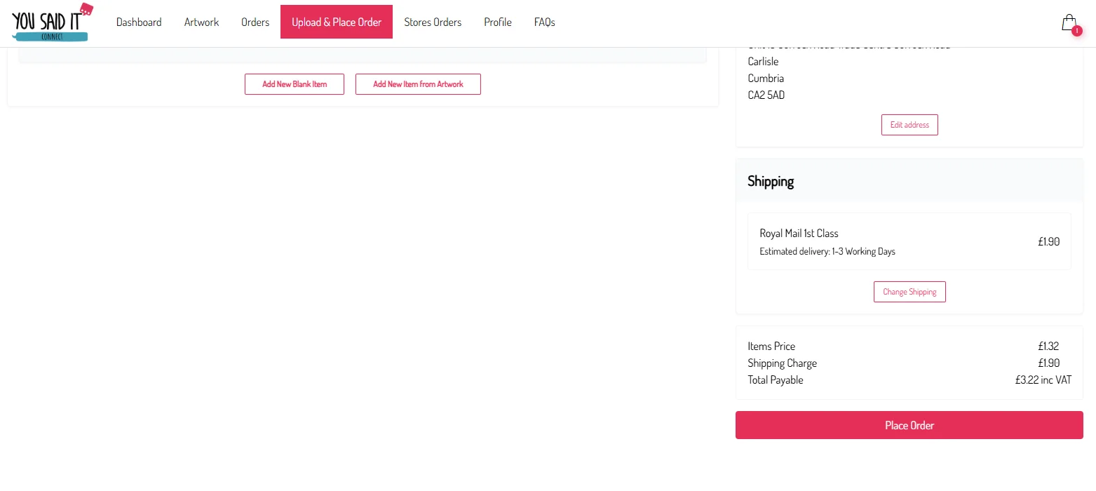The image size is (1096, 491).
Task: Select the Royal Mail 1st Class shipping option
Action: tap(909, 241)
